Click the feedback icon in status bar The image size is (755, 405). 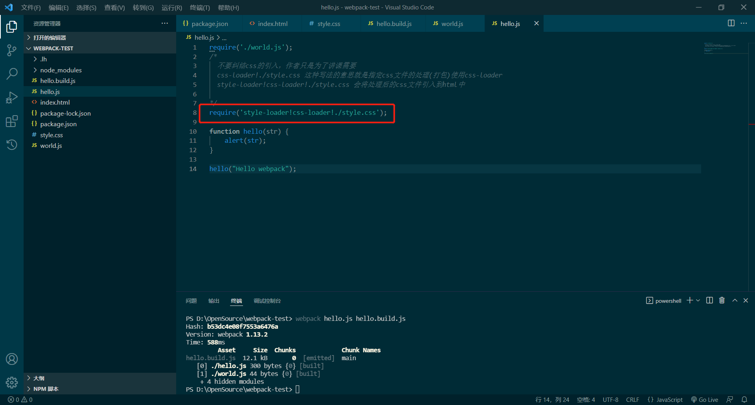coord(730,399)
